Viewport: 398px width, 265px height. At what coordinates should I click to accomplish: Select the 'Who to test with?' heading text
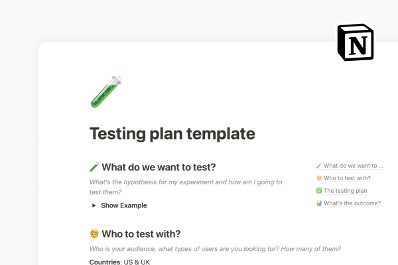click(141, 234)
